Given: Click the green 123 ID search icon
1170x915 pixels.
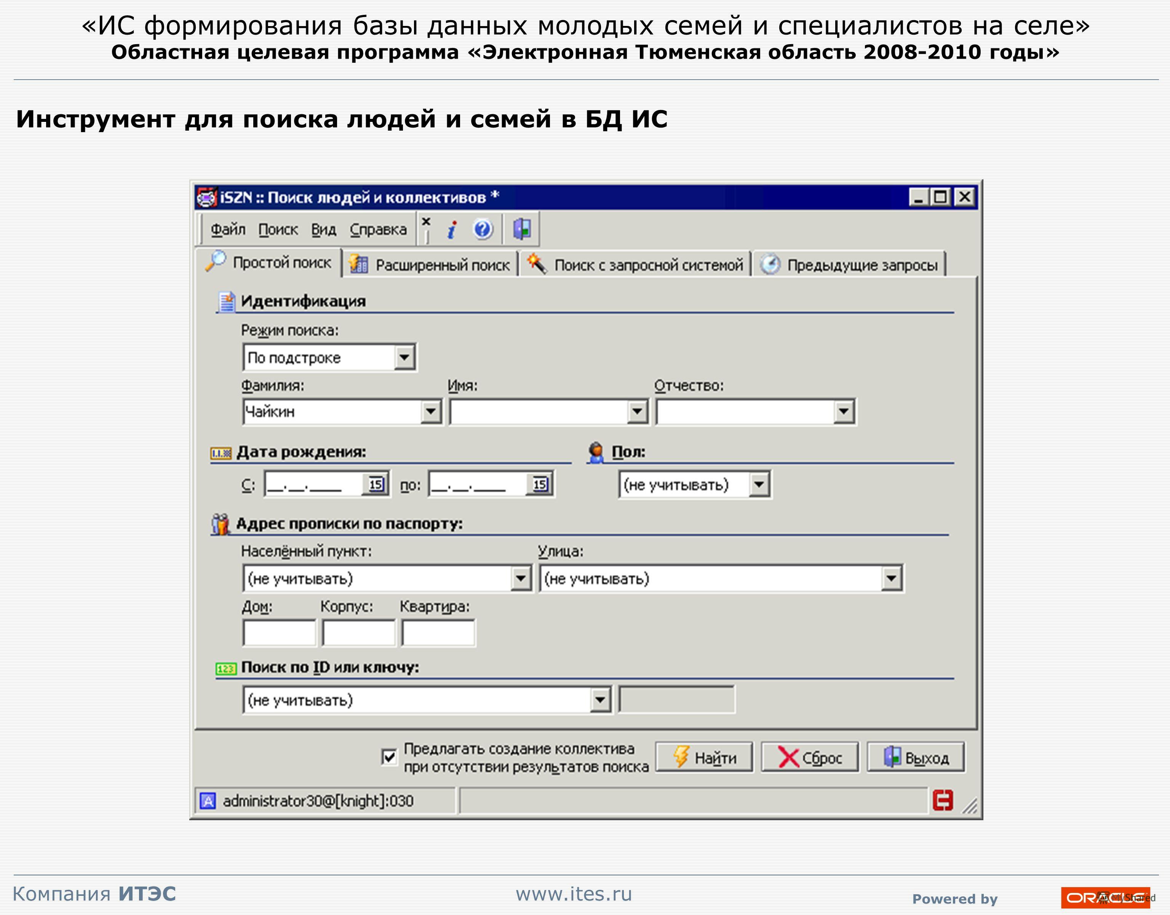Looking at the screenshot, I should (x=226, y=669).
